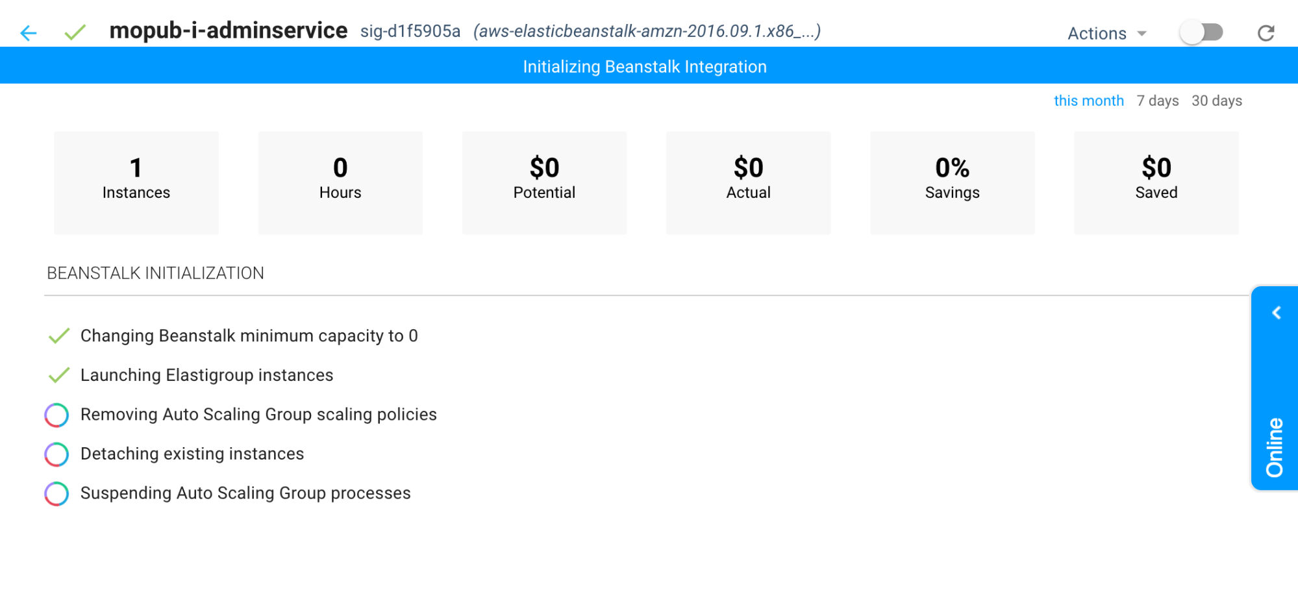The width and height of the screenshot is (1298, 612).
Task: Click the back arrow icon
Action: [29, 32]
